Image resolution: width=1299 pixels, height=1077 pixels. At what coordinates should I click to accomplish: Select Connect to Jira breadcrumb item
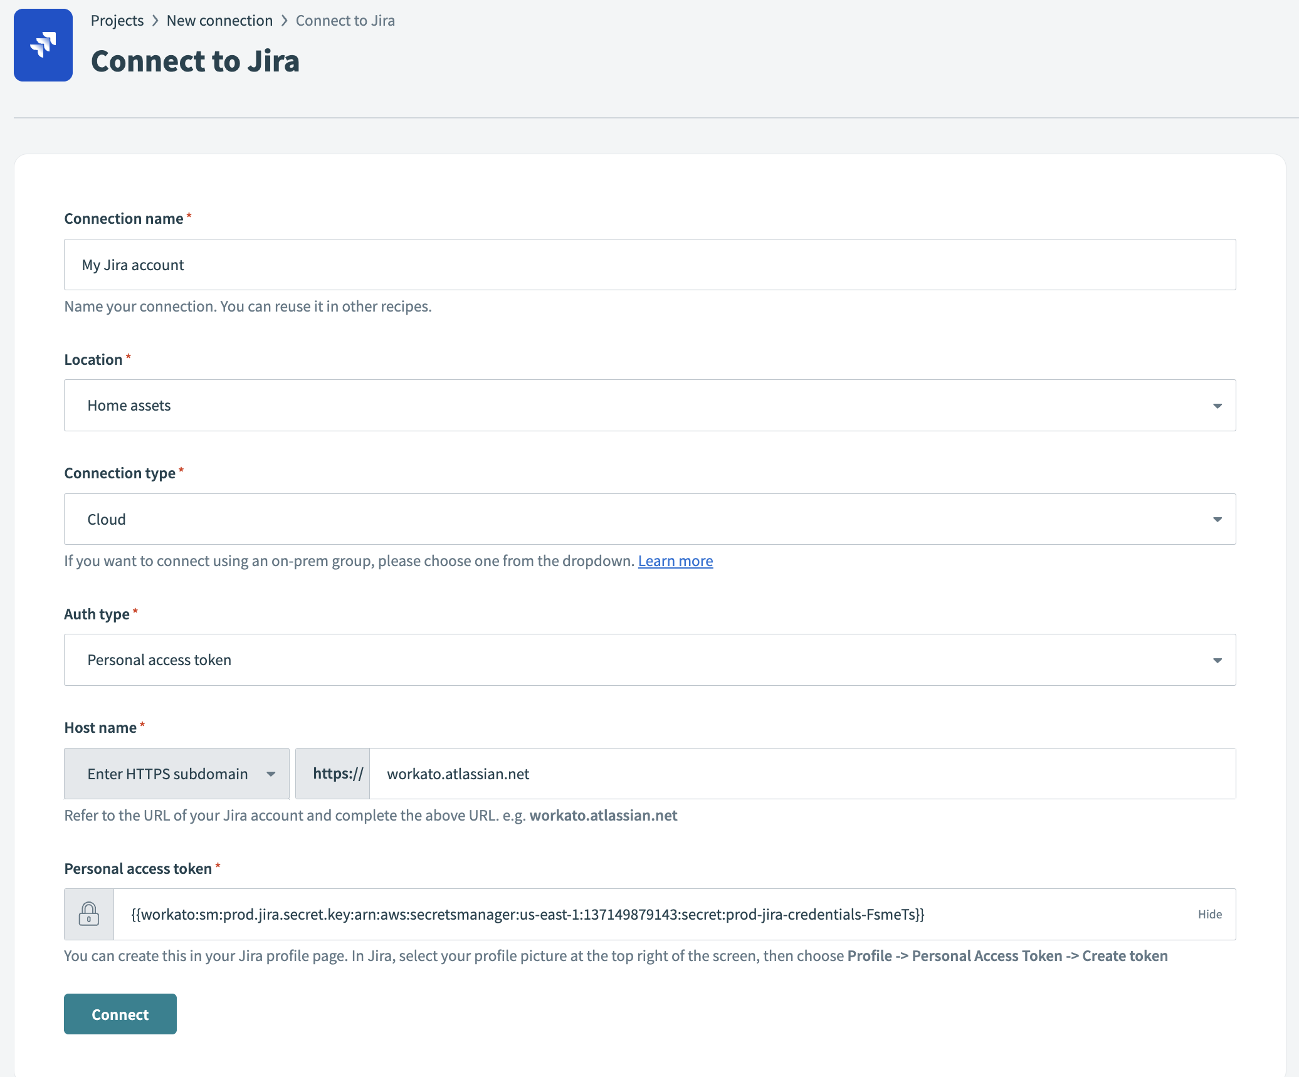344,20
